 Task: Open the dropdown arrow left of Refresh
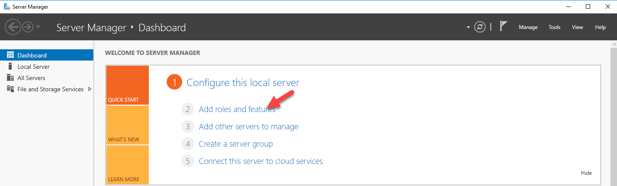pyautogui.click(x=468, y=27)
